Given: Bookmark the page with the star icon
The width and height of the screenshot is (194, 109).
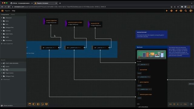Looking at the screenshot, I should point(178,7).
